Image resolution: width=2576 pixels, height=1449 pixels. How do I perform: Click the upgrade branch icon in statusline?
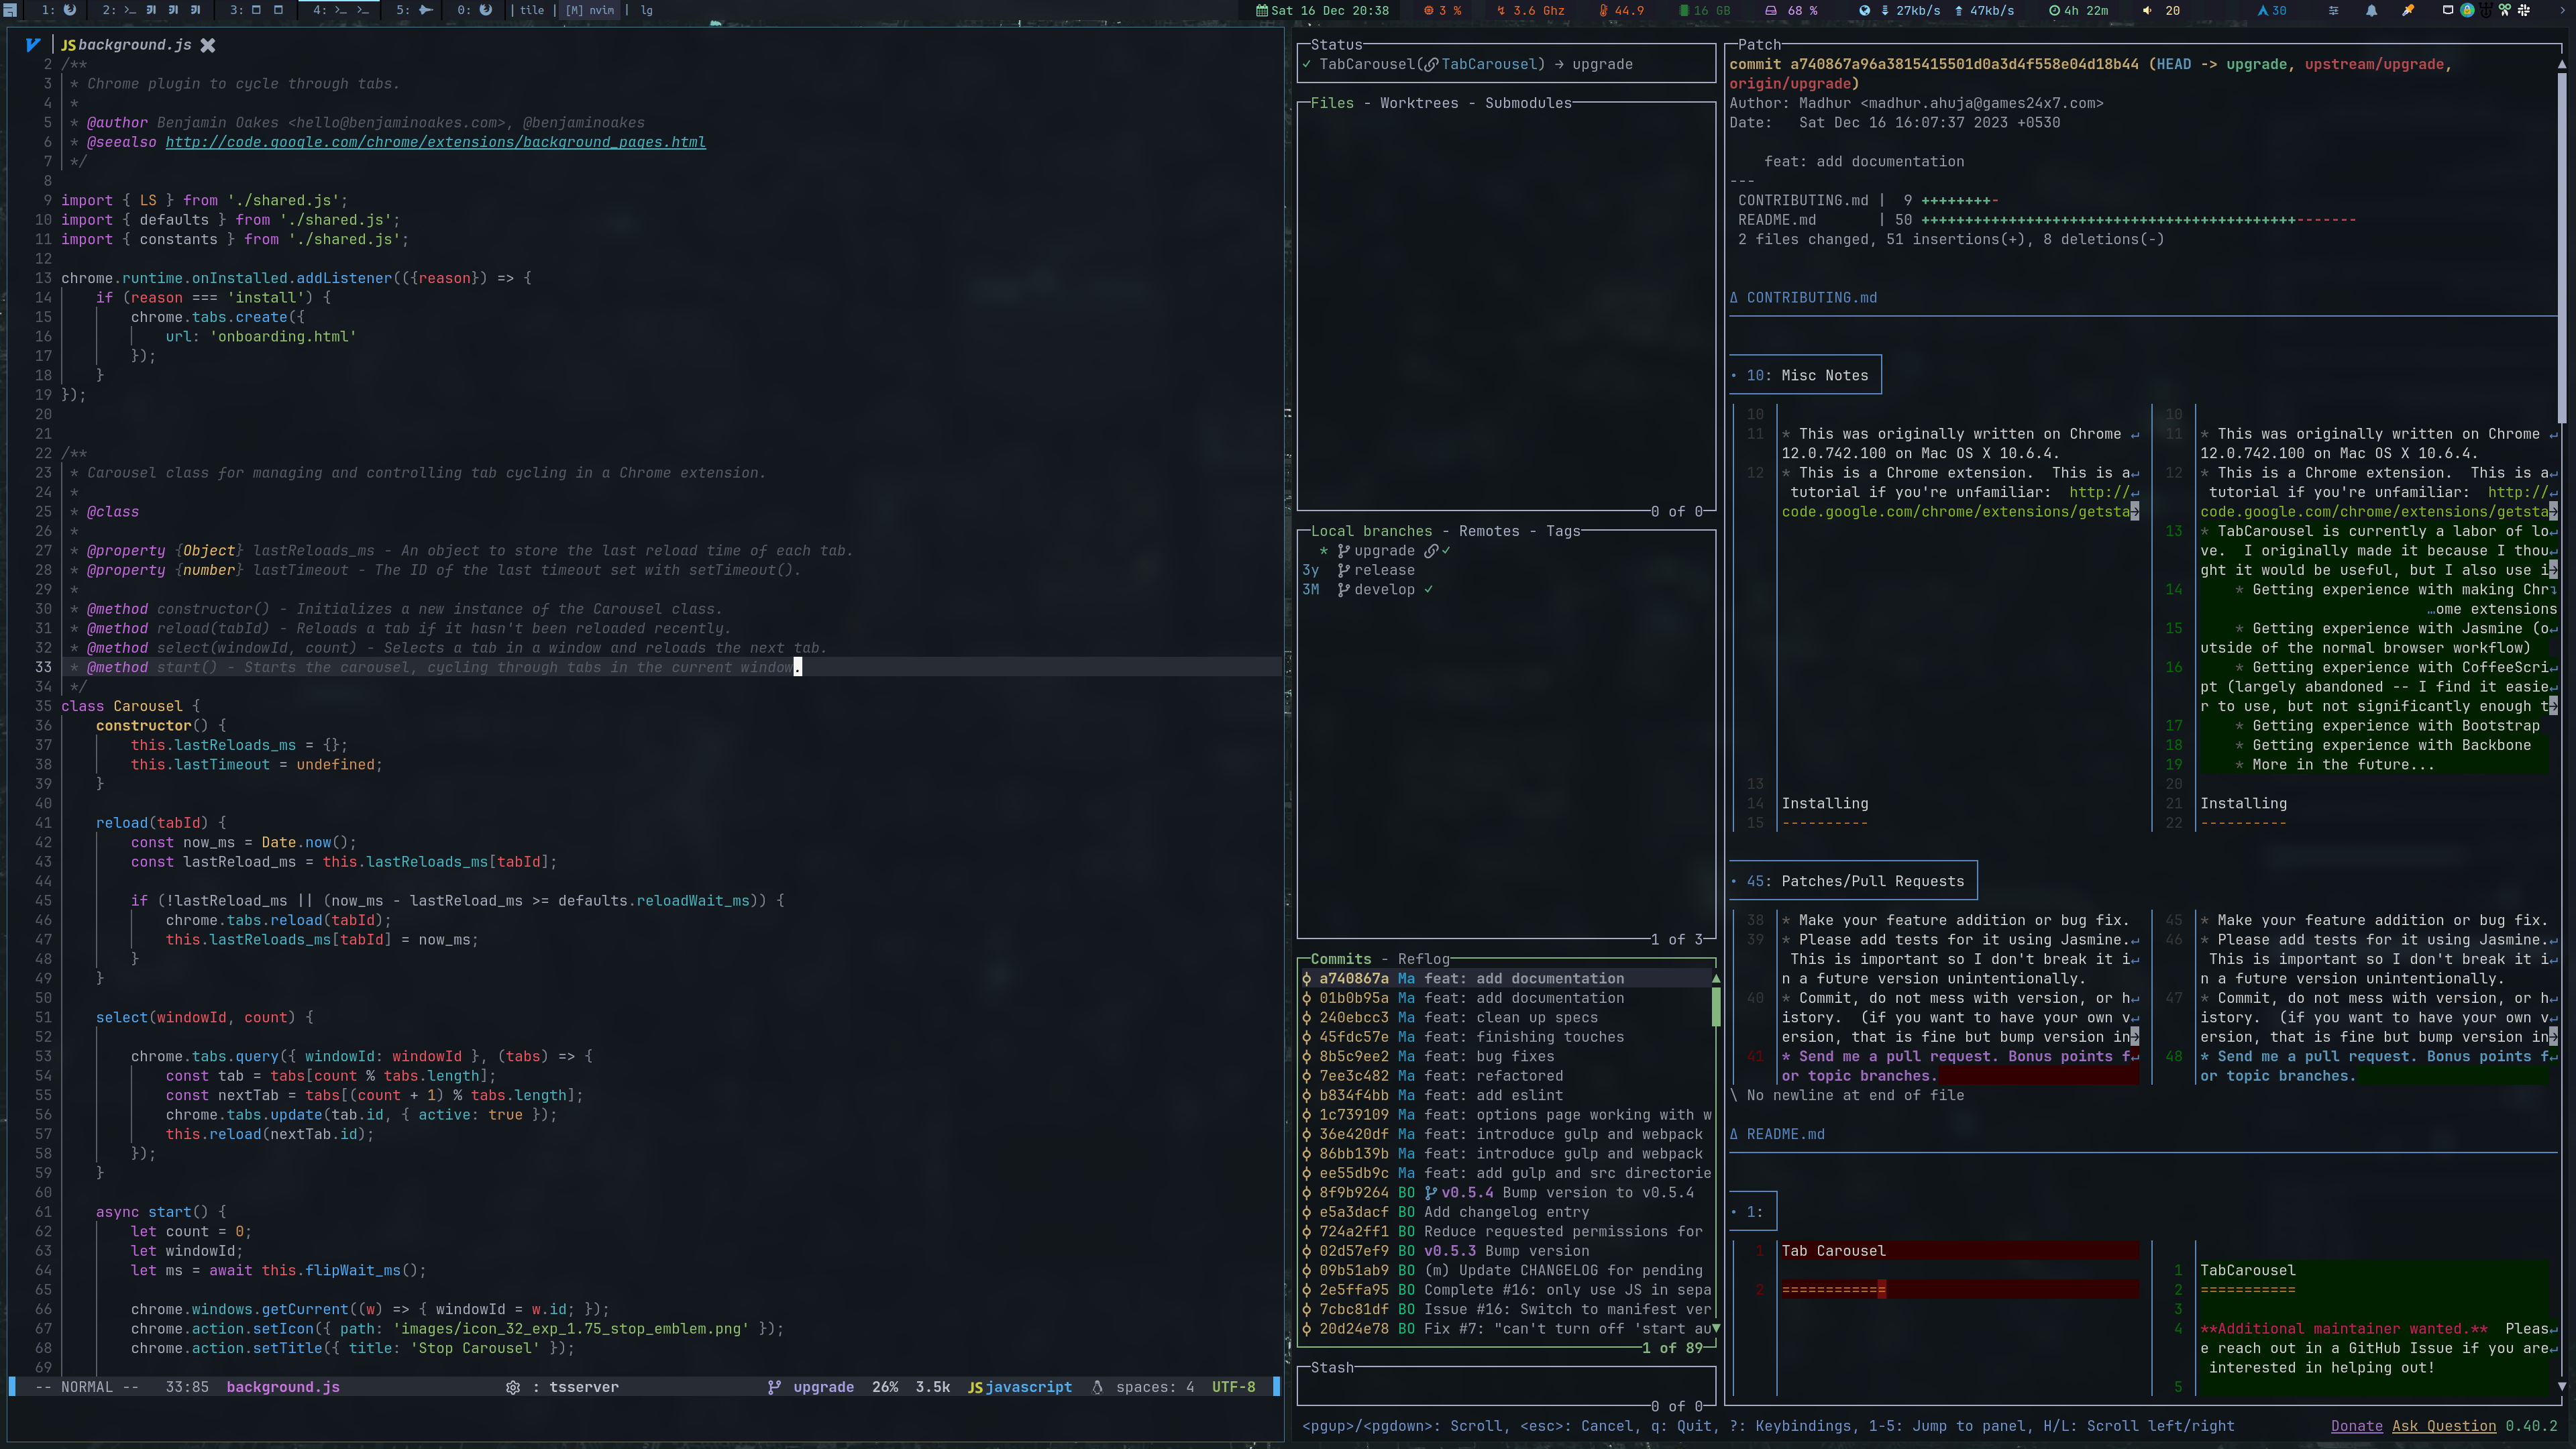tap(774, 1387)
